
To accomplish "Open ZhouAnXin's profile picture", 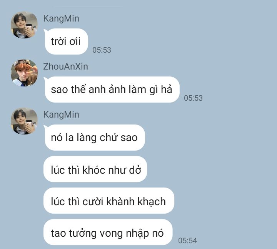I will (x=24, y=73).
